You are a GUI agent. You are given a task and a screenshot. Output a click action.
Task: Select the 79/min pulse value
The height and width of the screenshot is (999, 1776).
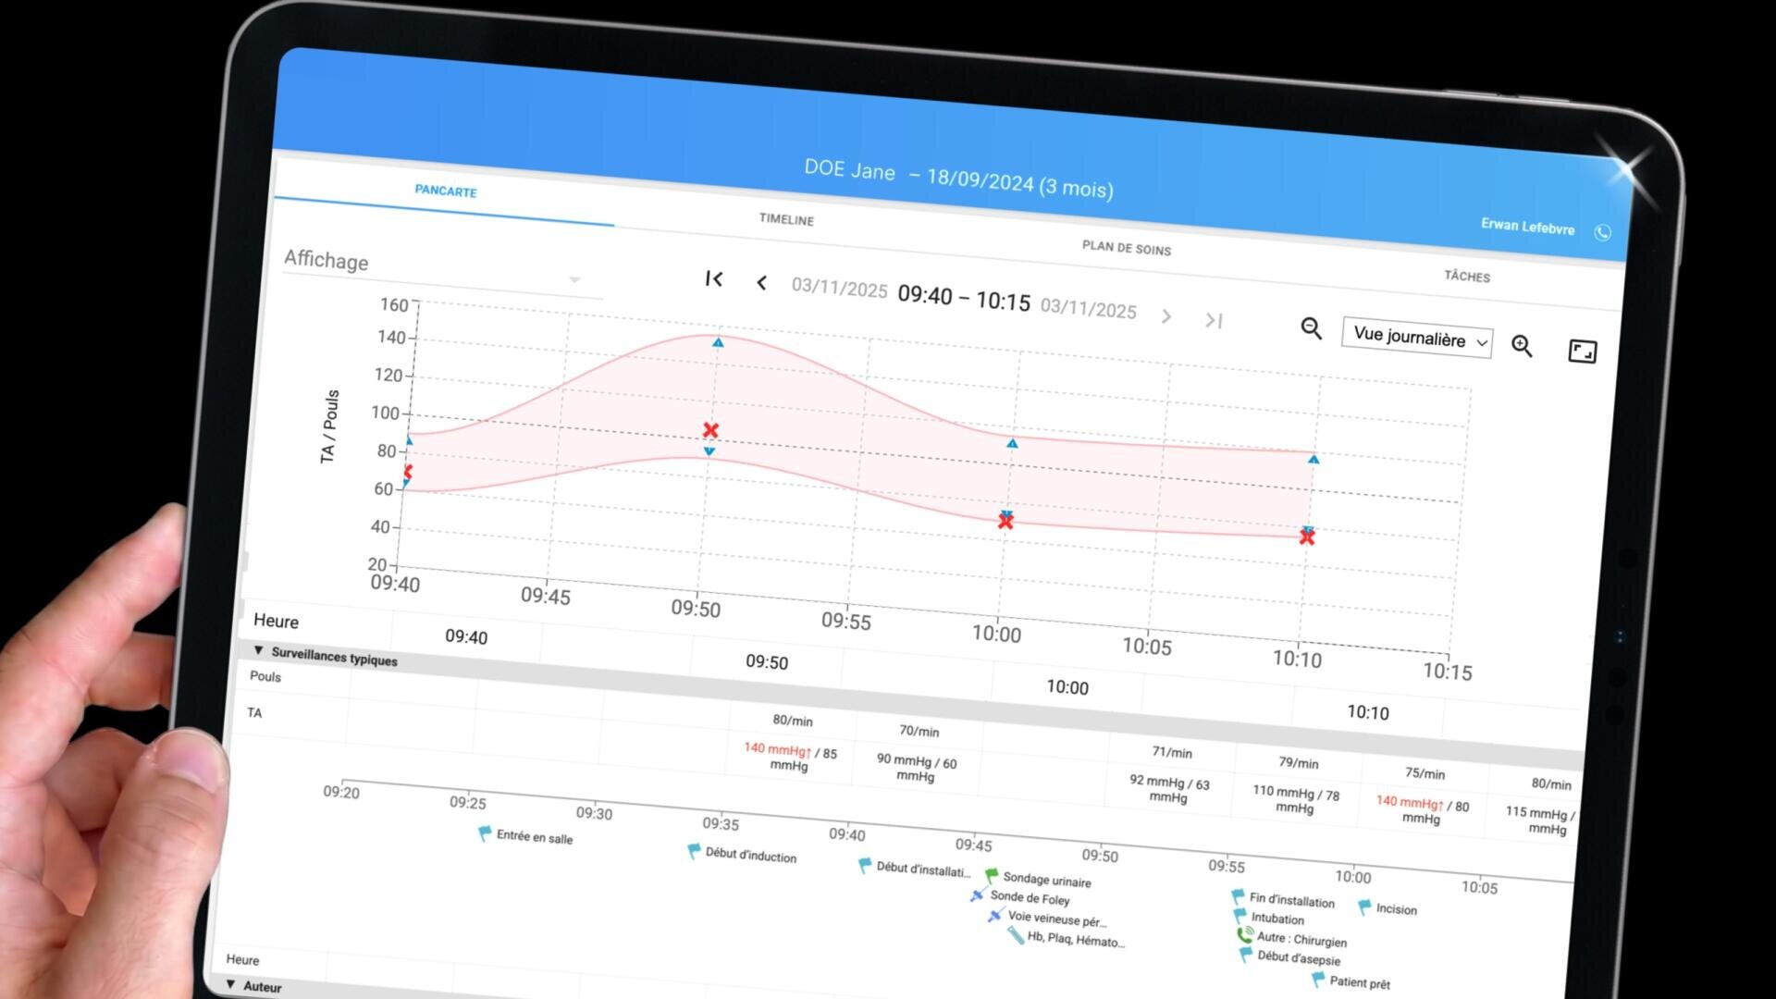pyautogui.click(x=1299, y=762)
